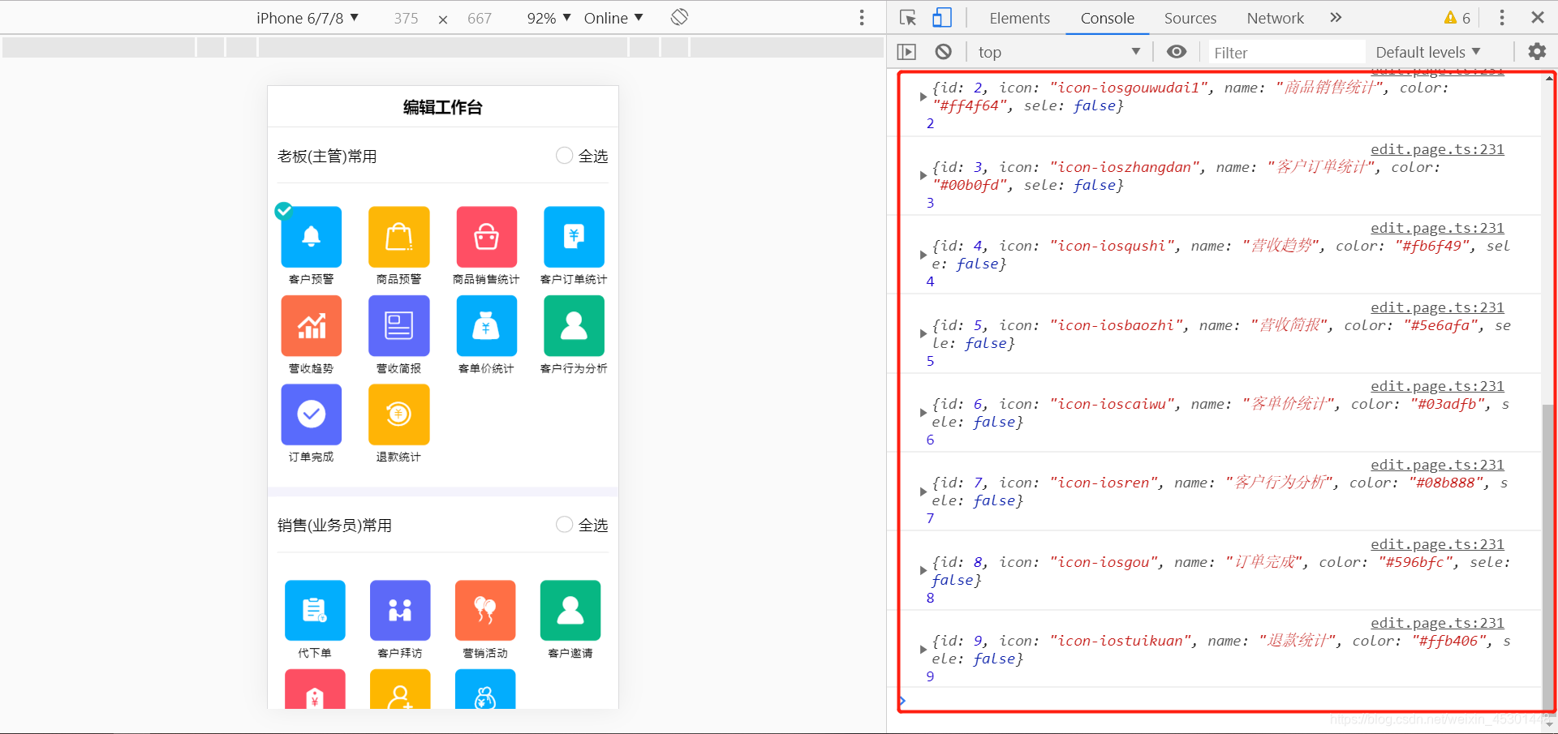Close the DevTools panel
Screen dimensions: 1558x734
pyautogui.click(x=1538, y=18)
